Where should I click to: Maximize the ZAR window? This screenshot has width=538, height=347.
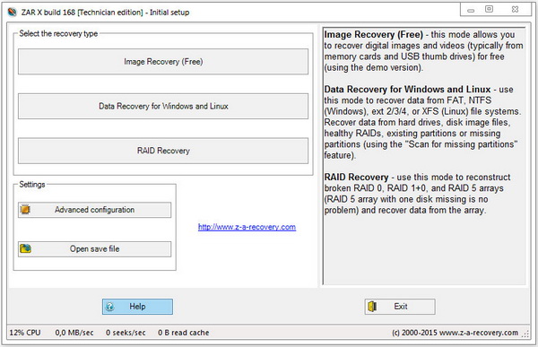[489, 9]
